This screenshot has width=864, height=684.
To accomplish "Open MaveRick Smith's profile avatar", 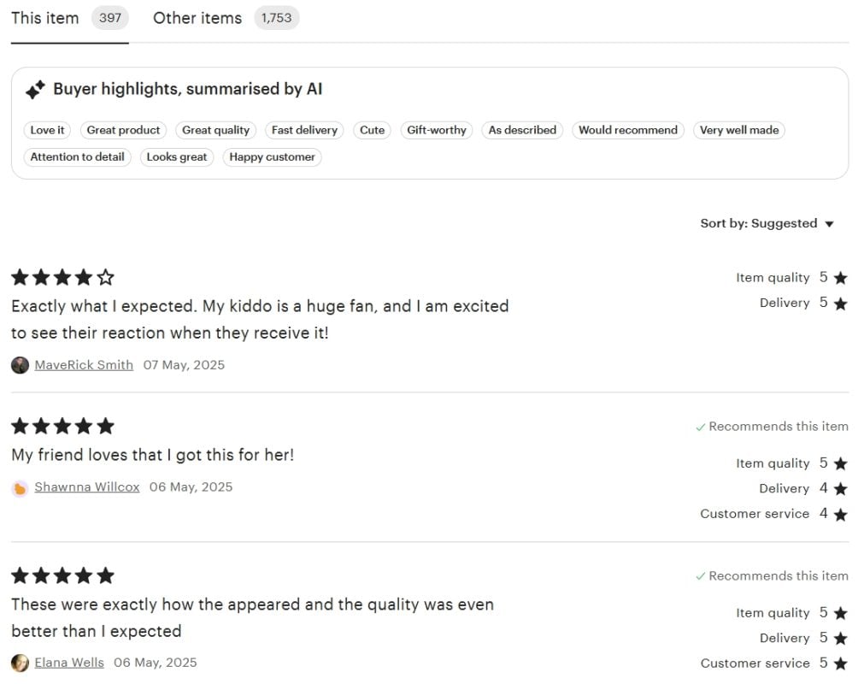I will point(20,365).
